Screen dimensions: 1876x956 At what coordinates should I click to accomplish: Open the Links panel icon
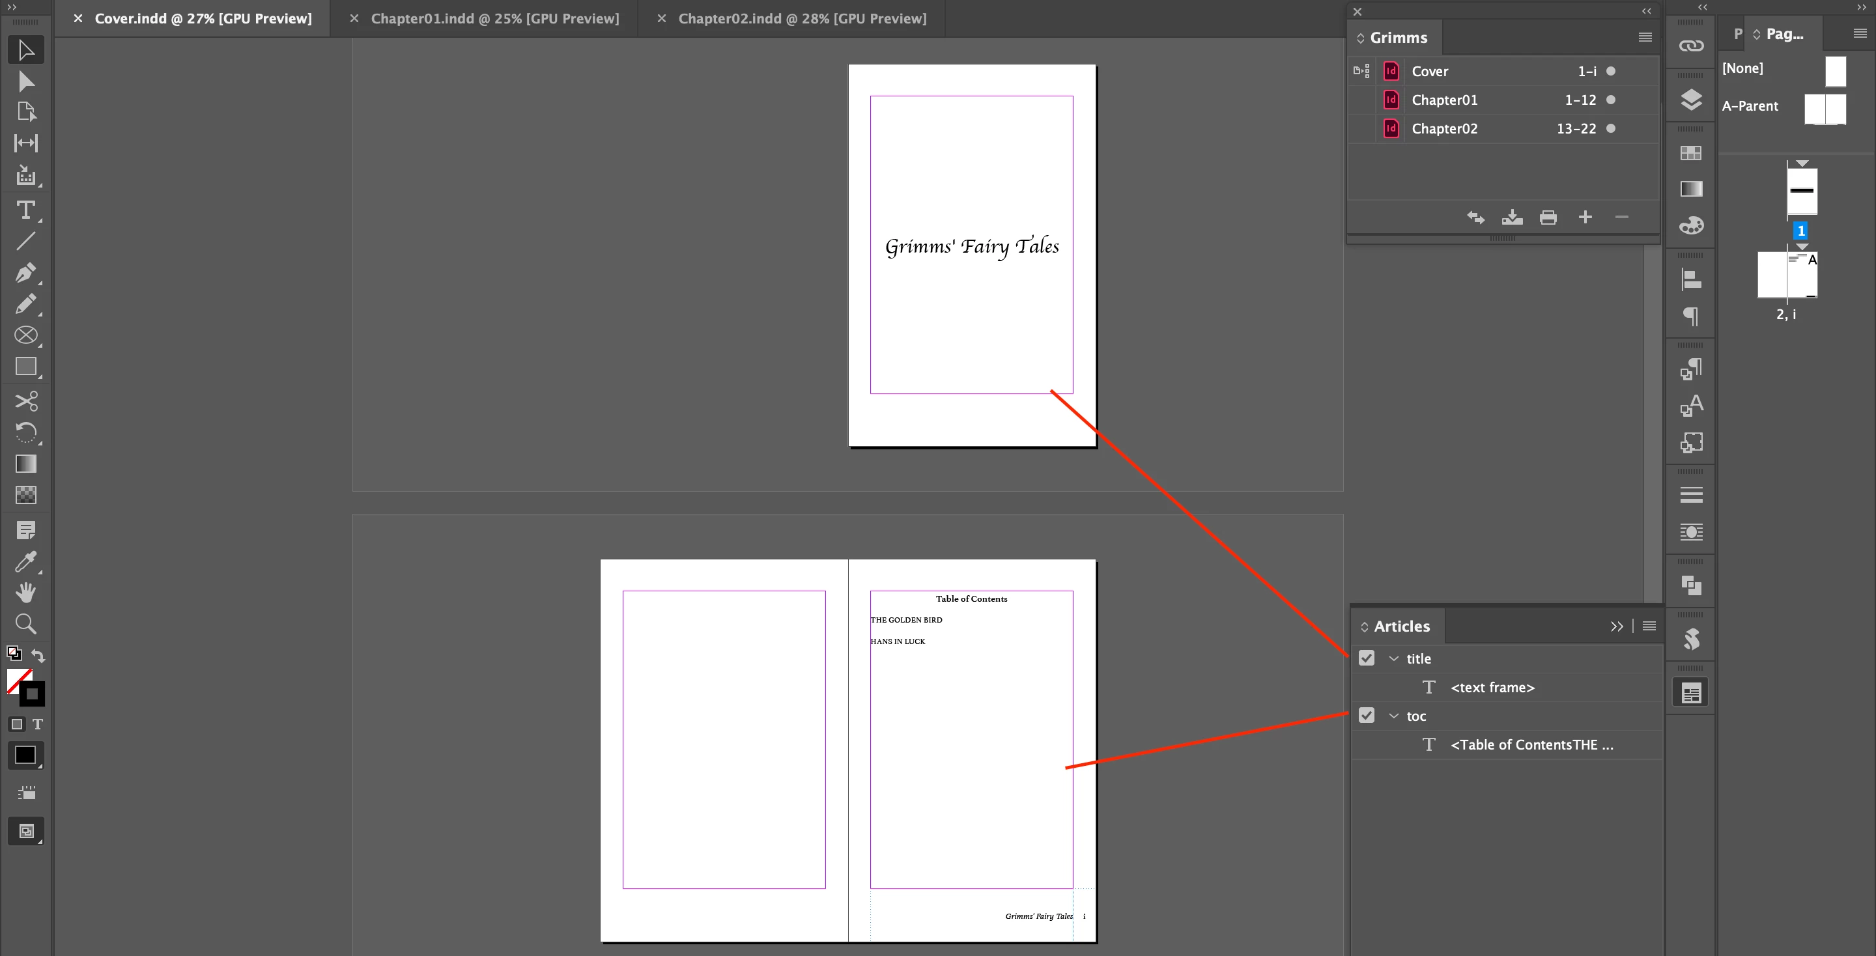click(x=1691, y=46)
